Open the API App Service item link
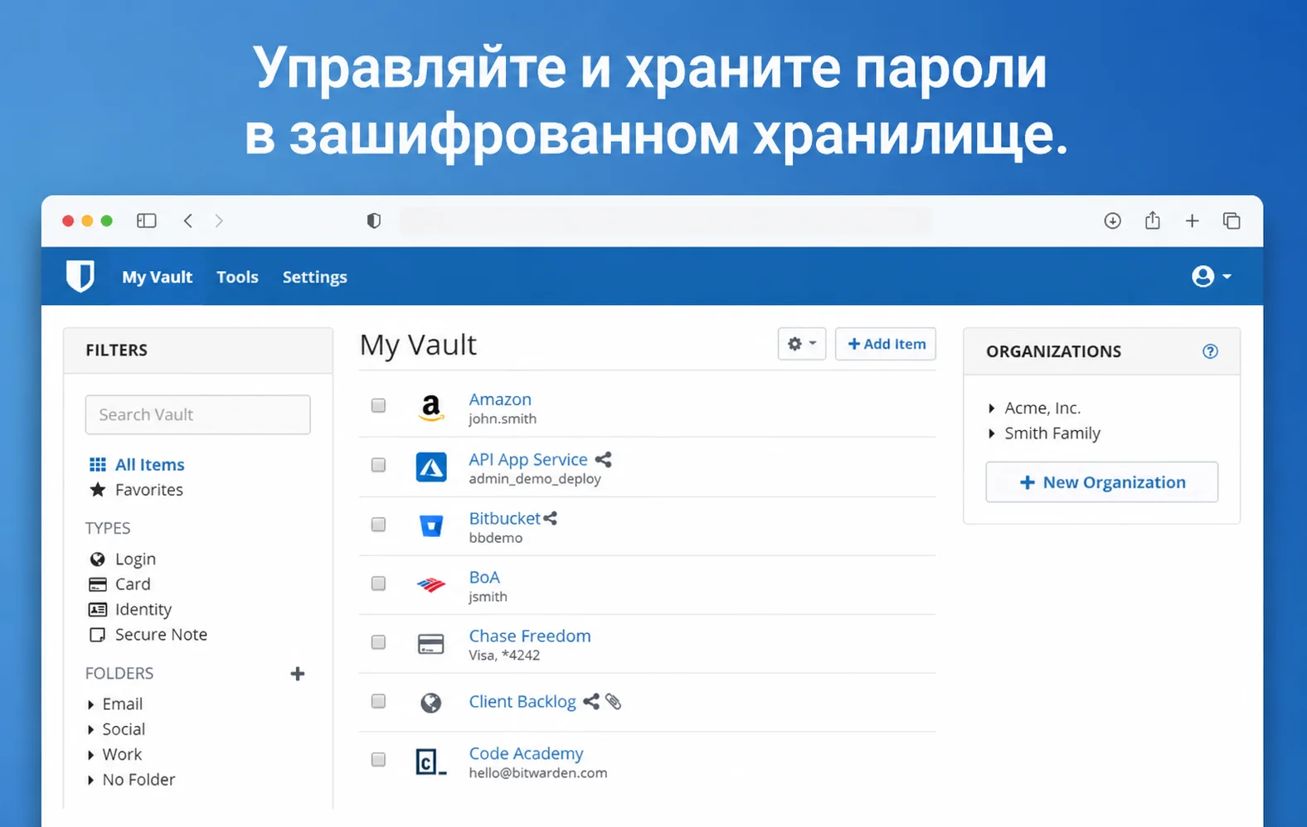The height and width of the screenshot is (827, 1307). pyautogui.click(x=528, y=459)
